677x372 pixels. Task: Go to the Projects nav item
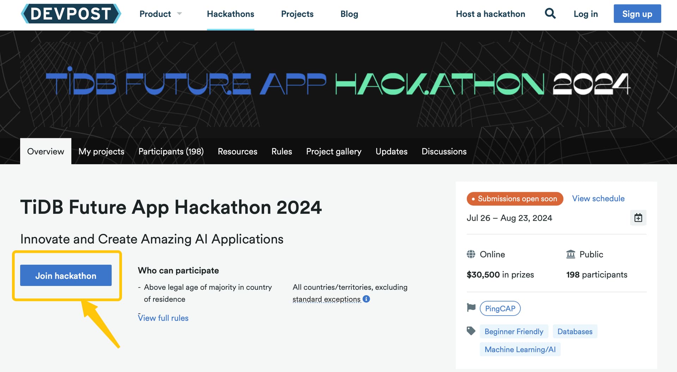[297, 14]
